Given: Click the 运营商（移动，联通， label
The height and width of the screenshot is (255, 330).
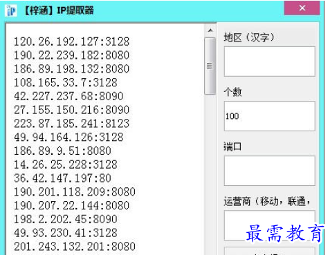Looking at the screenshot, I should [x=267, y=202].
